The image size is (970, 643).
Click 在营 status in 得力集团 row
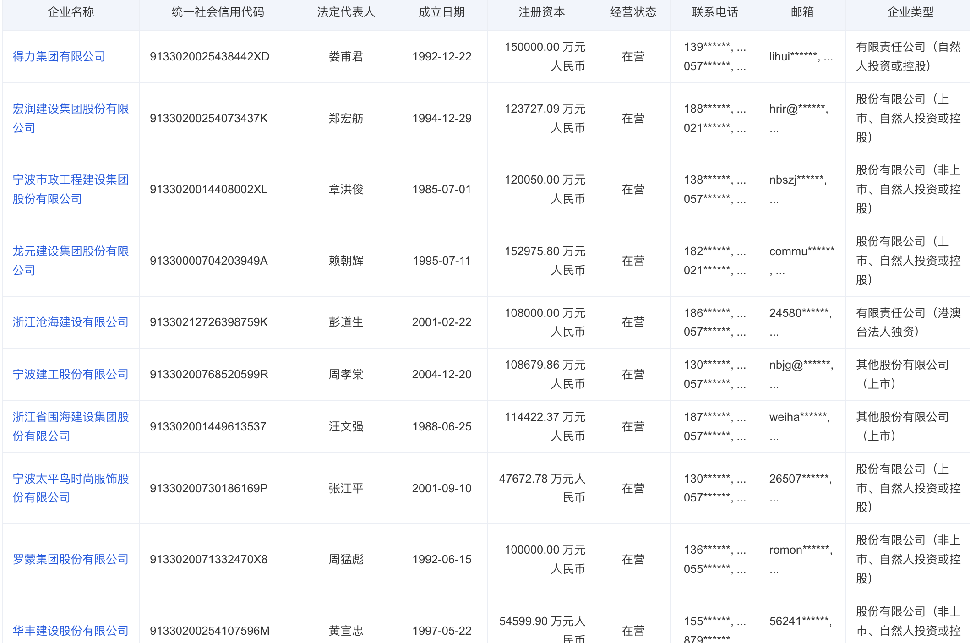tap(633, 56)
